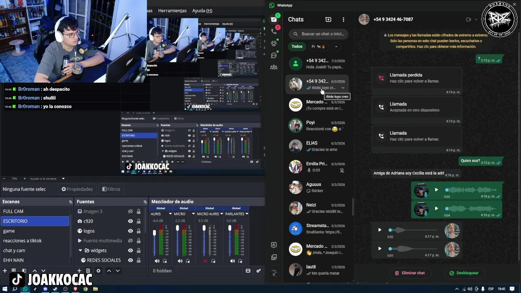Start a new chat with plus icon
Viewport: 521px width, 293px height.
point(328,20)
